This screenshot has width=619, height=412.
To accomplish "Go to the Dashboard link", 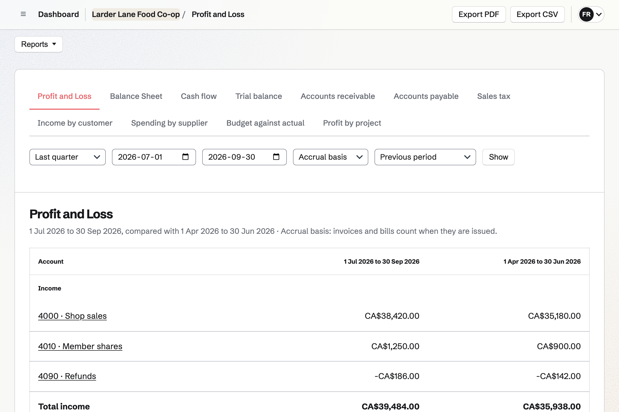I will [x=59, y=14].
